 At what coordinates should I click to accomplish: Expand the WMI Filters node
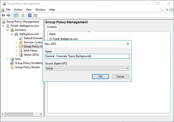click(x=16, y=51)
